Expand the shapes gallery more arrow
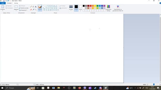This screenshot has height=90, width=161. pos(58,10)
